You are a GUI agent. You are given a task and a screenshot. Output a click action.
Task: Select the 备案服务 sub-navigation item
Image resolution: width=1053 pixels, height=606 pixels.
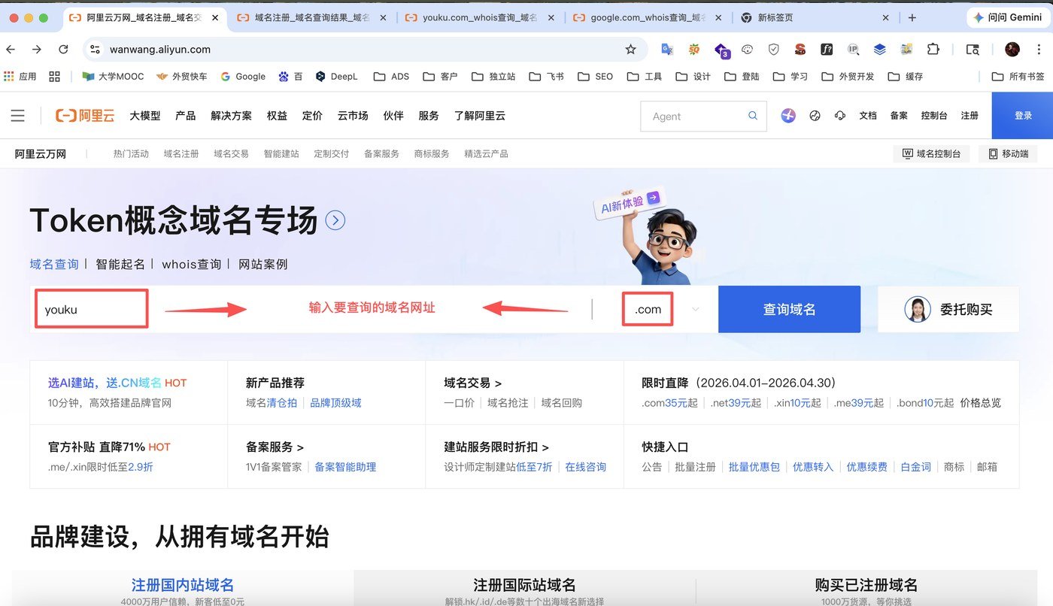pyautogui.click(x=381, y=153)
